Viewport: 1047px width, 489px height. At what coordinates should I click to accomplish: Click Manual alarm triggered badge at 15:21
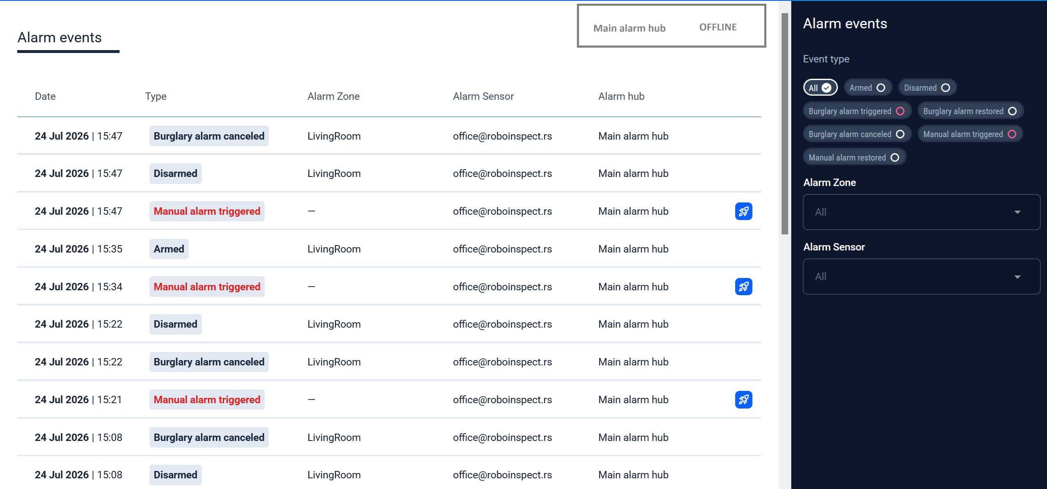click(x=207, y=399)
